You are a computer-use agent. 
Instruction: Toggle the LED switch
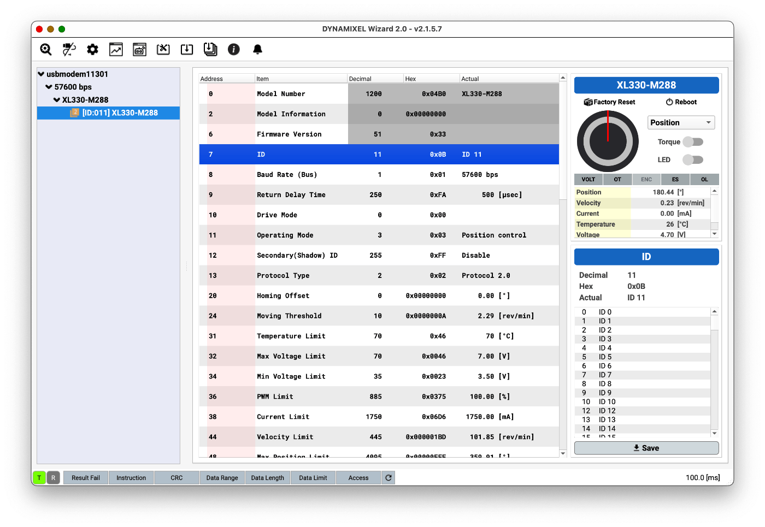693,160
